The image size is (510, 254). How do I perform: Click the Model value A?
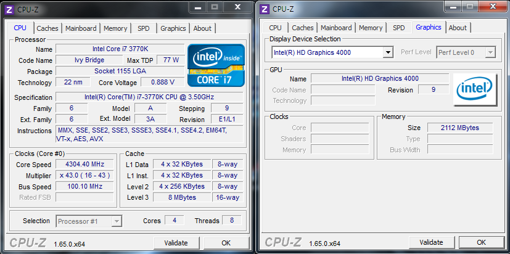coord(150,108)
